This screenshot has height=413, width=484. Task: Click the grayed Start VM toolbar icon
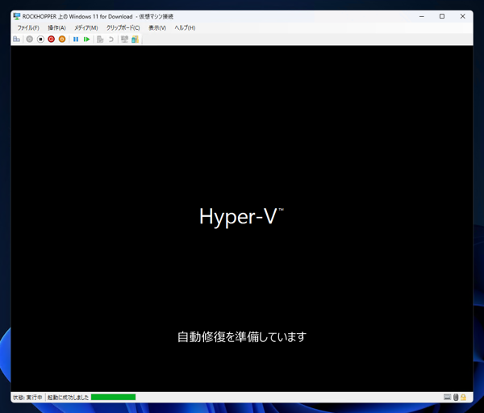[x=30, y=40]
